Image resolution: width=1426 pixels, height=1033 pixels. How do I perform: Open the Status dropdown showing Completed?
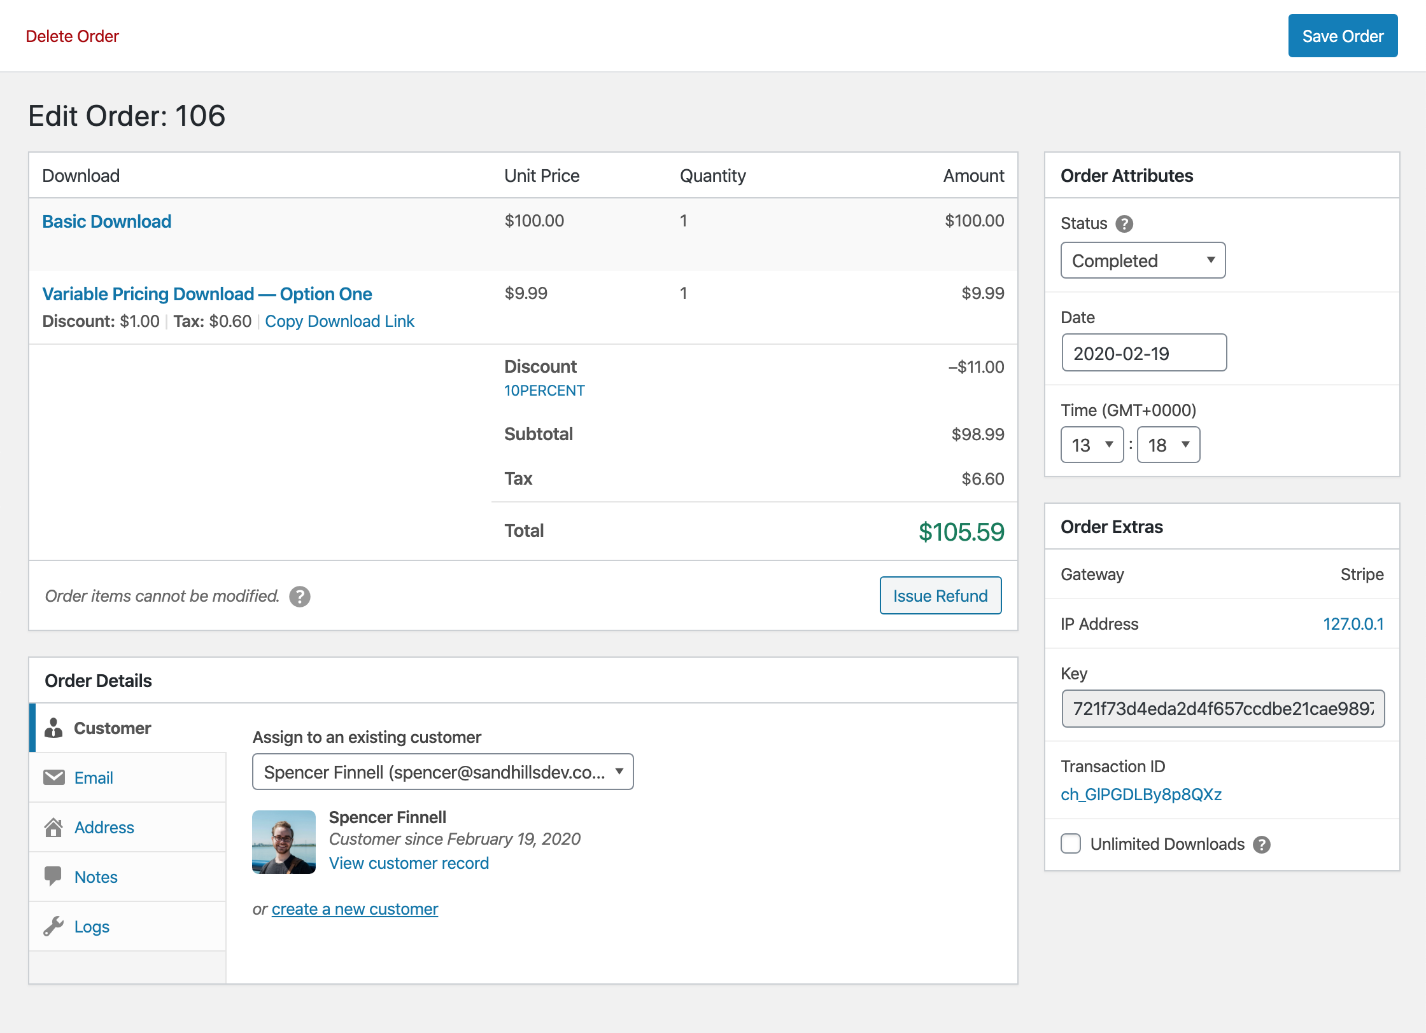[x=1143, y=260]
